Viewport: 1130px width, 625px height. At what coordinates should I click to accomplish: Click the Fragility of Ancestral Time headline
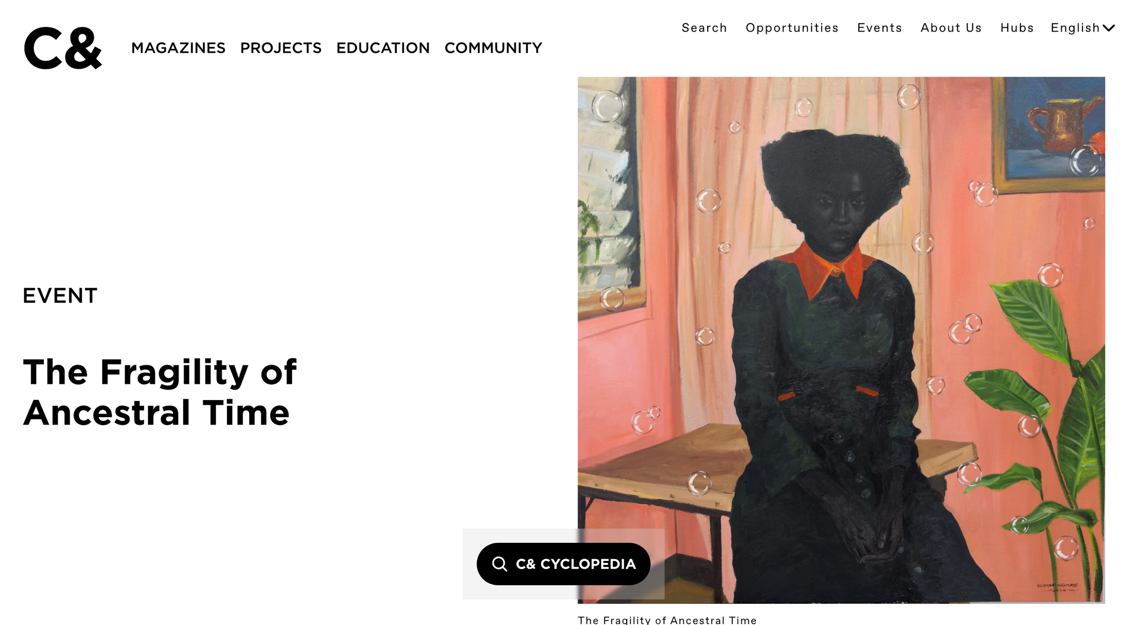pos(160,392)
